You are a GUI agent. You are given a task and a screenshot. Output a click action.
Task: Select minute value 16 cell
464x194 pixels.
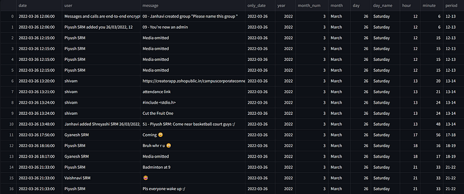[432, 146]
